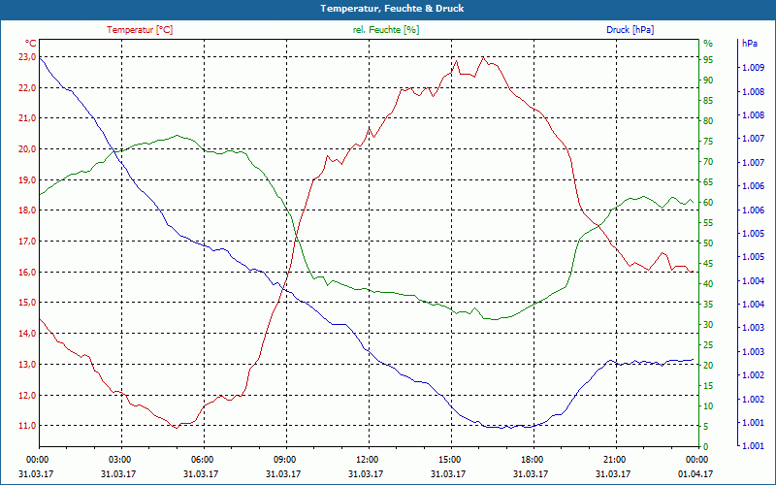Click the '21,0' temperature axis value
This screenshot has width=776, height=485.
(27, 118)
